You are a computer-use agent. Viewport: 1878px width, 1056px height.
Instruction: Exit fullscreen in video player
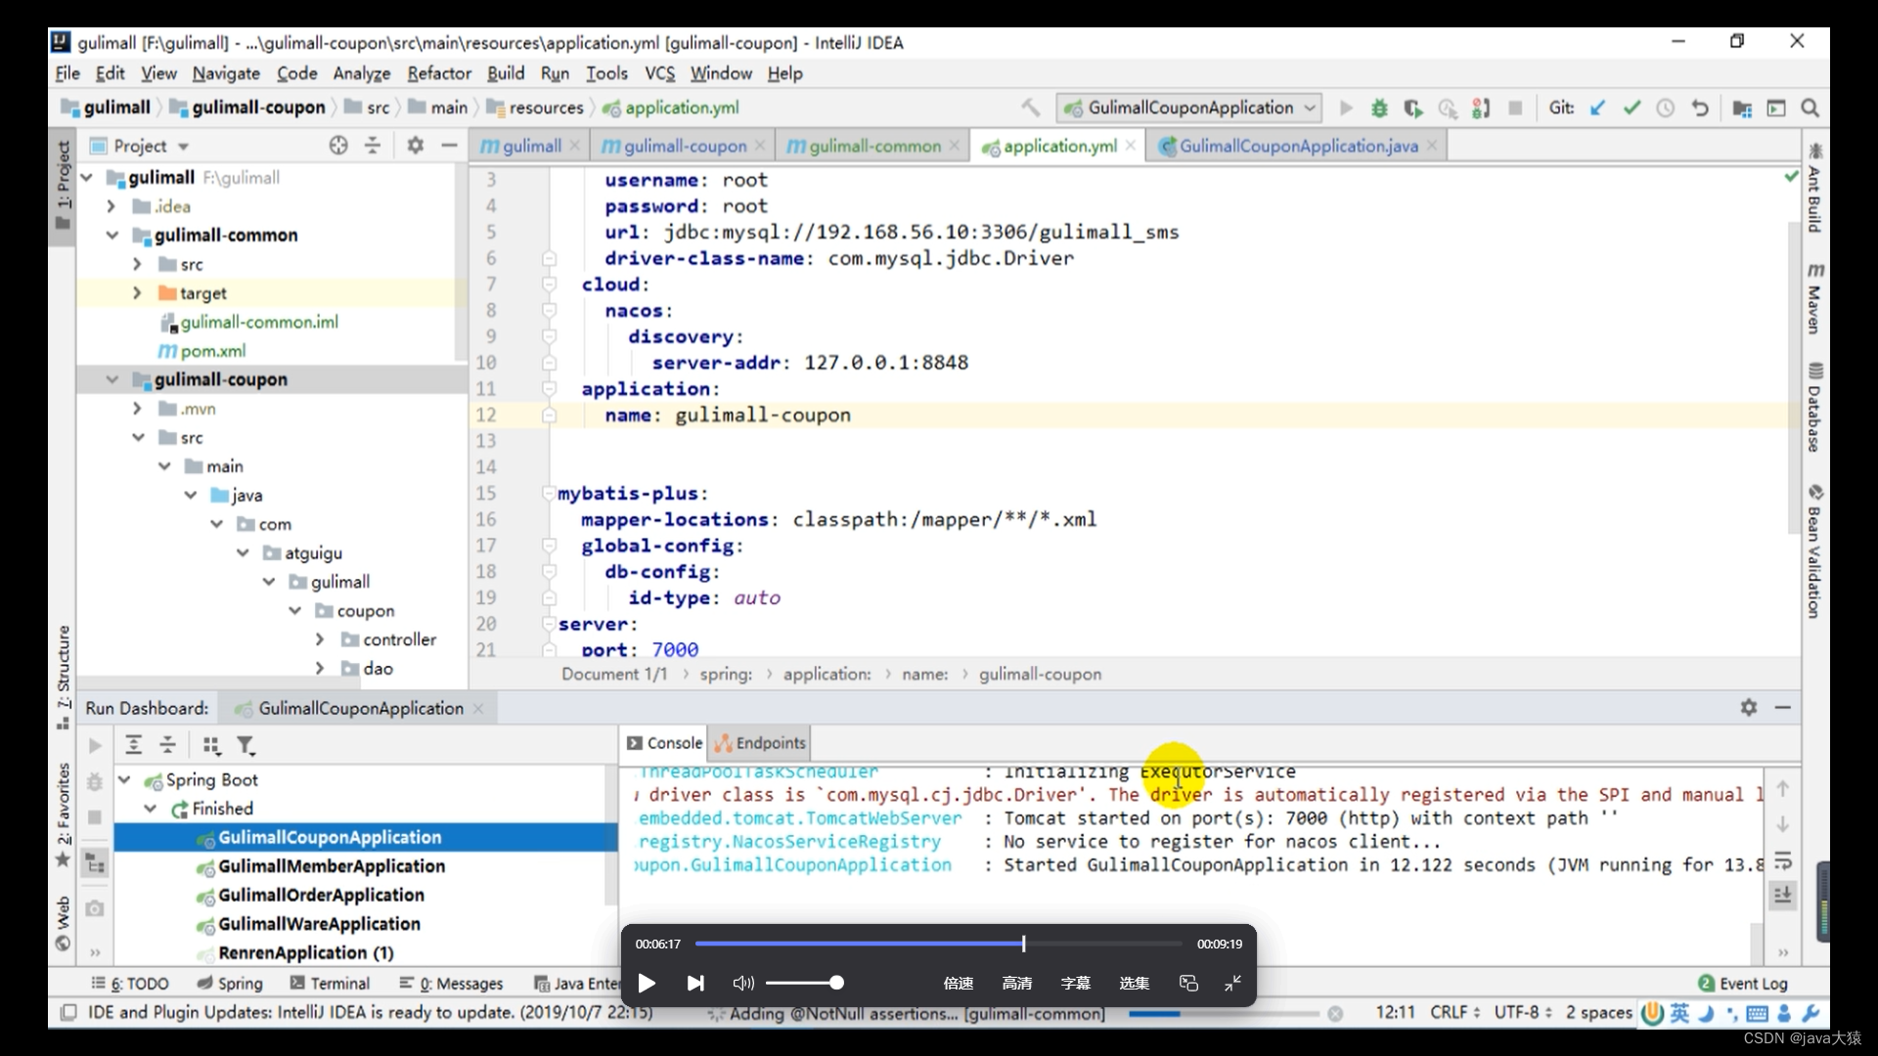[1233, 983]
